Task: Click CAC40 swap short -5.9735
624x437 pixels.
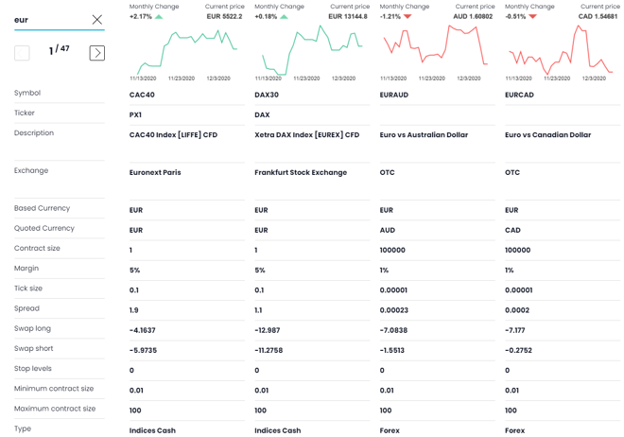Action: (143, 350)
